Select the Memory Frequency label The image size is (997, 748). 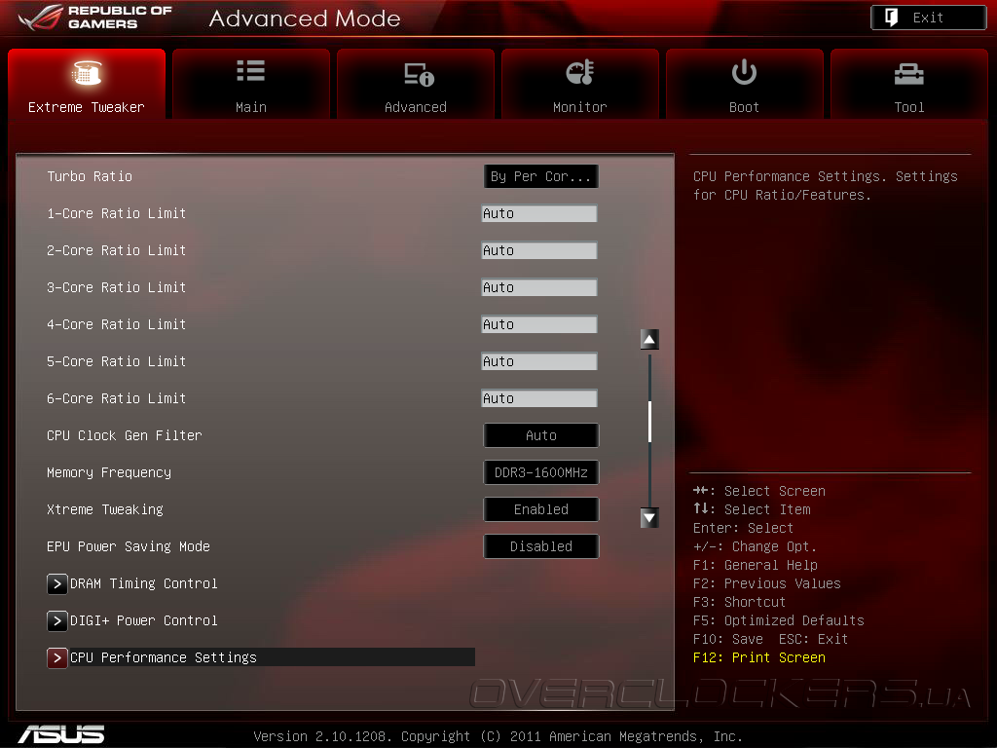109,472
